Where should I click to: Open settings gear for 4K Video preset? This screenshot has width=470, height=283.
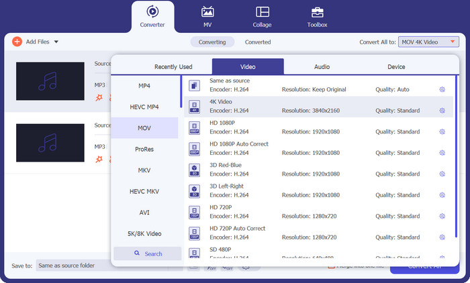[x=442, y=111]
